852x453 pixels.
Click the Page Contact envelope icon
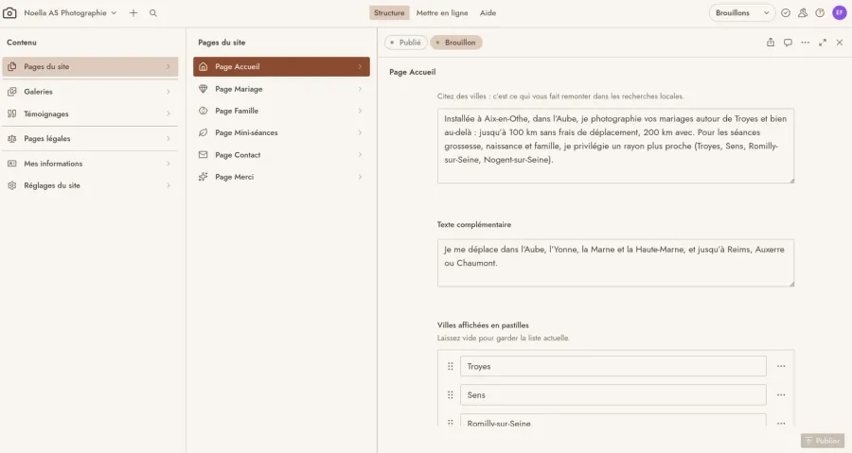[204, 154]
